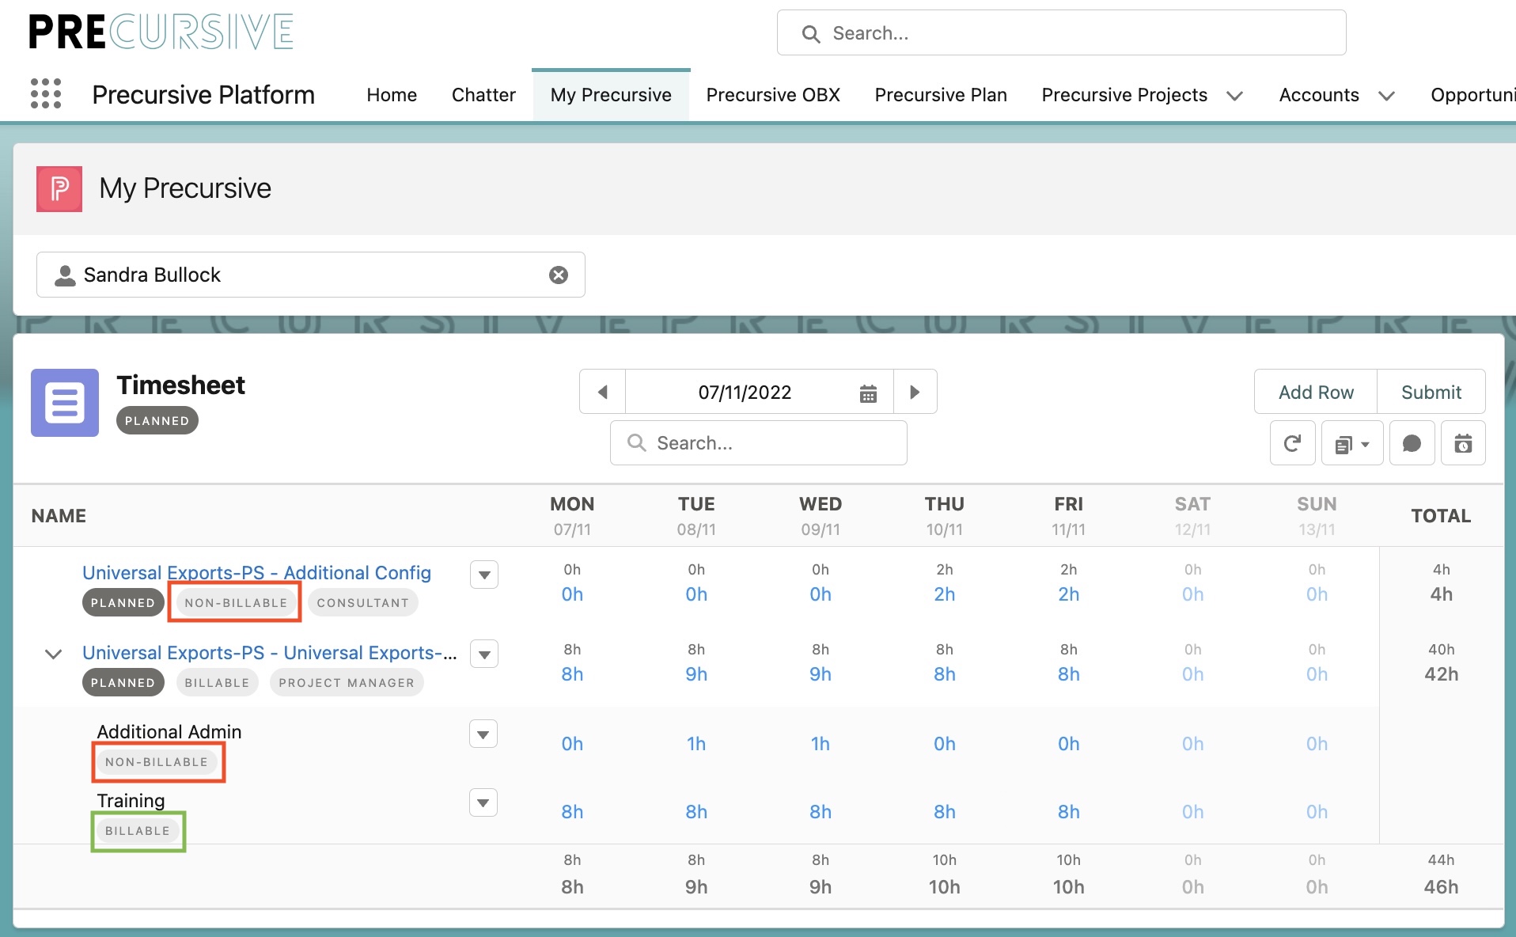Edit Additional Config Friday 2h entry
The width and height of the screenshot is (1516, 937).
click(x=1069, y=594)
